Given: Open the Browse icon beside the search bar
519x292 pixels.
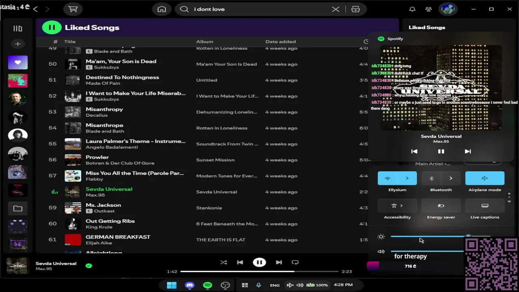Looking at the screenshot, I should [x=356, y=9].
